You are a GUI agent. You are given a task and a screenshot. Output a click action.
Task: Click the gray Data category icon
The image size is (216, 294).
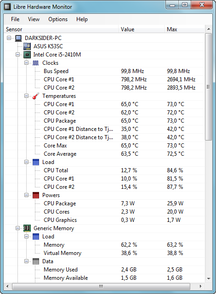tap(36, 261)
